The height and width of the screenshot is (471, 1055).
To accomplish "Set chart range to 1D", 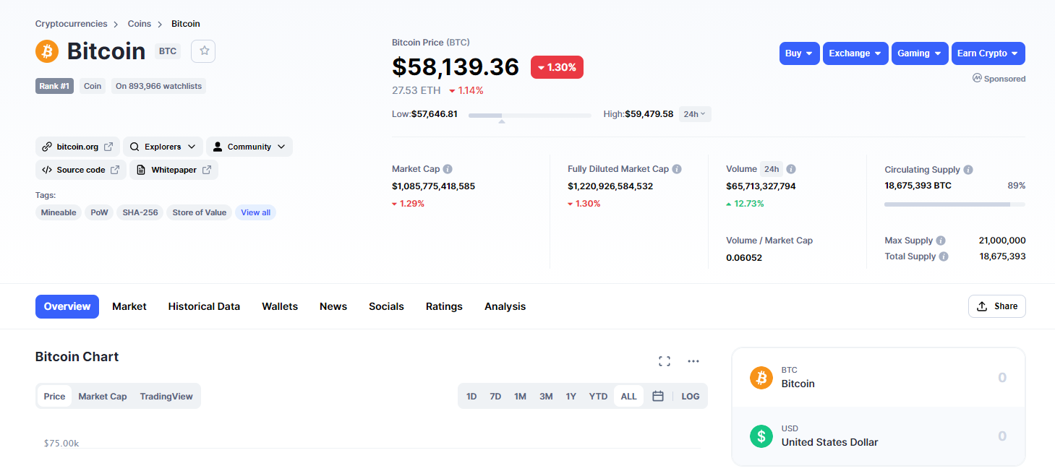I will coord(471,396).
